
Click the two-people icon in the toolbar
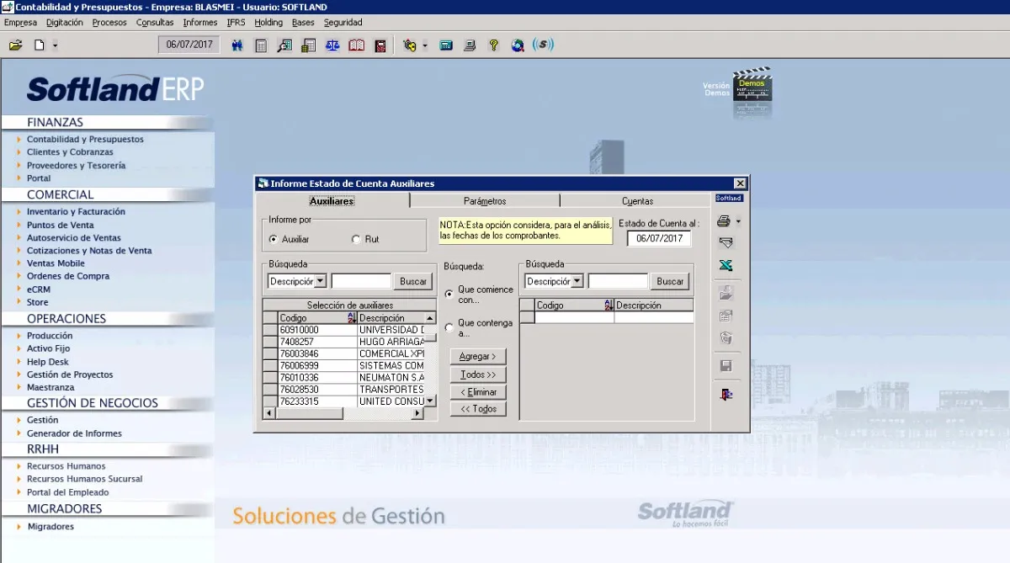pyautogui.click(x=237, y=45)
